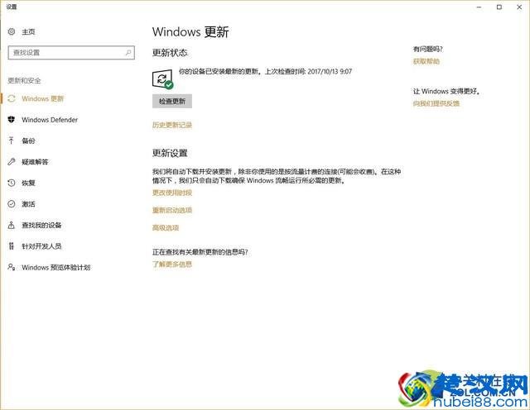This screenshot has width=530, height=410.
Task: Open the 备份 backup section
Action: pos(28,141)
